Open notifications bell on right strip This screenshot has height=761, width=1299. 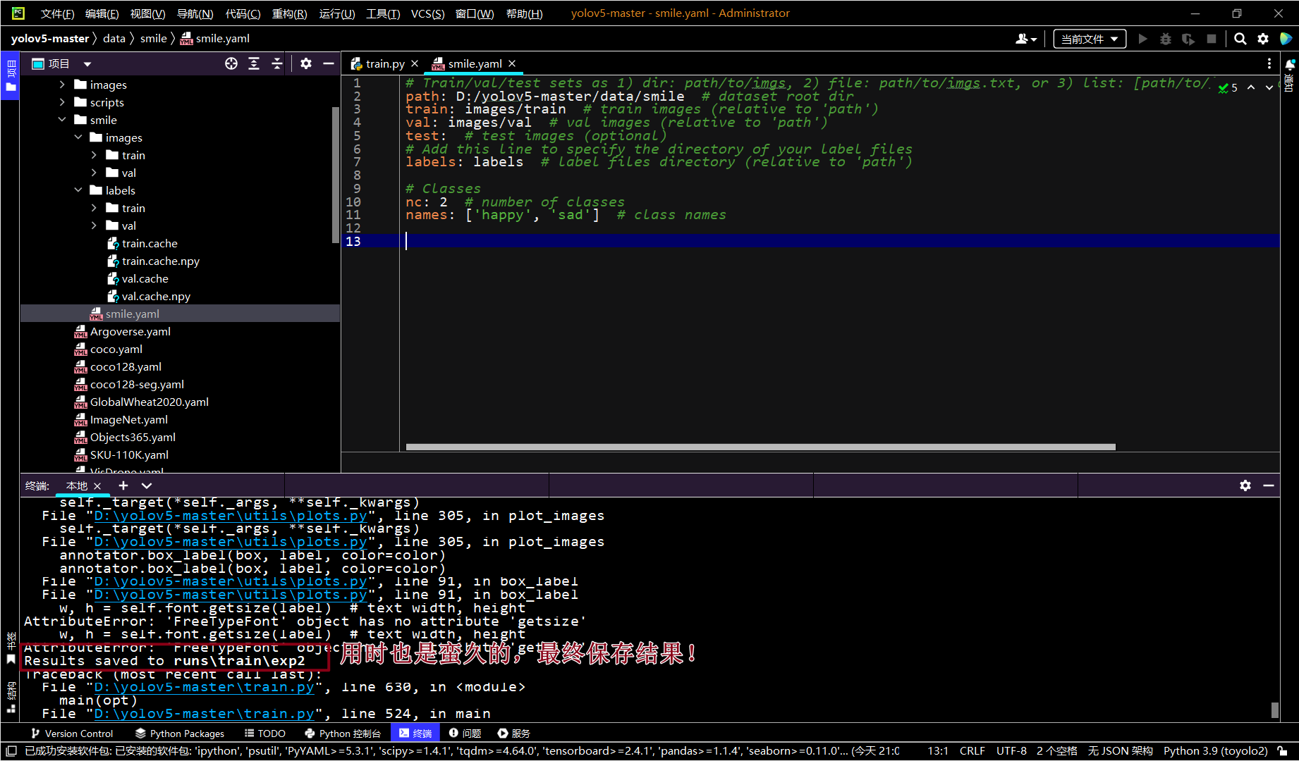tap(1290, 65)
